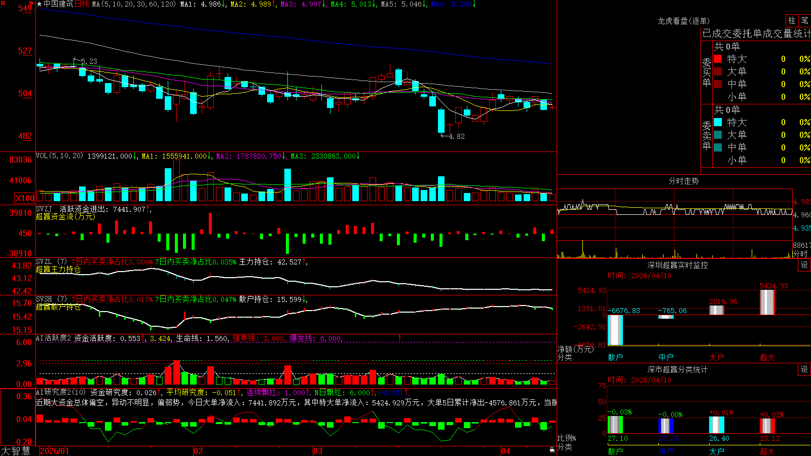This screenshot has height=456, width=811.
Task: Click the 中国建筑 stock name
Action: click(x=58, y=4)
